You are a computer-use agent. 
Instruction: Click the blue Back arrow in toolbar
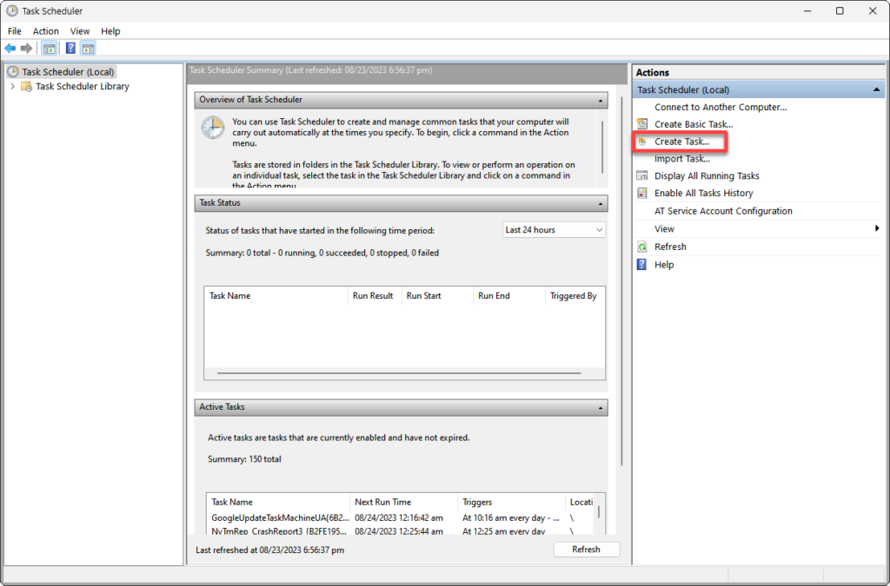click(10, 49)
